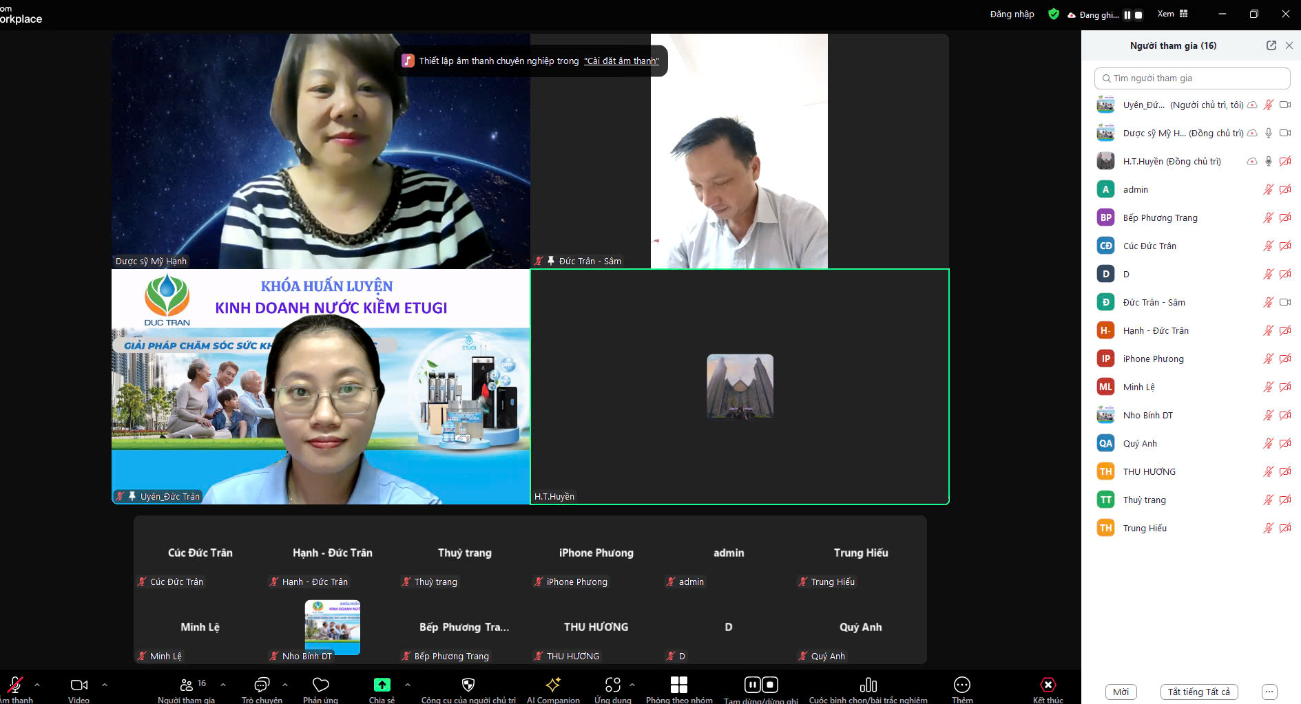Open participants panel more options button

(1269, 692)
